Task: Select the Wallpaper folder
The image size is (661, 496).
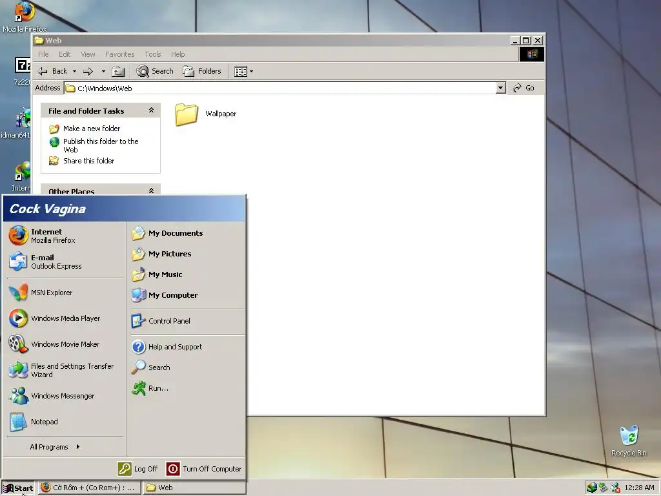Action: tap(205, 114)
